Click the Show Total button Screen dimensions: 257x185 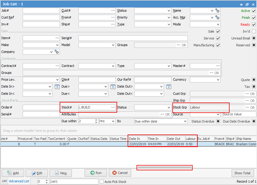pyautogui.click(x=242, y=173)
